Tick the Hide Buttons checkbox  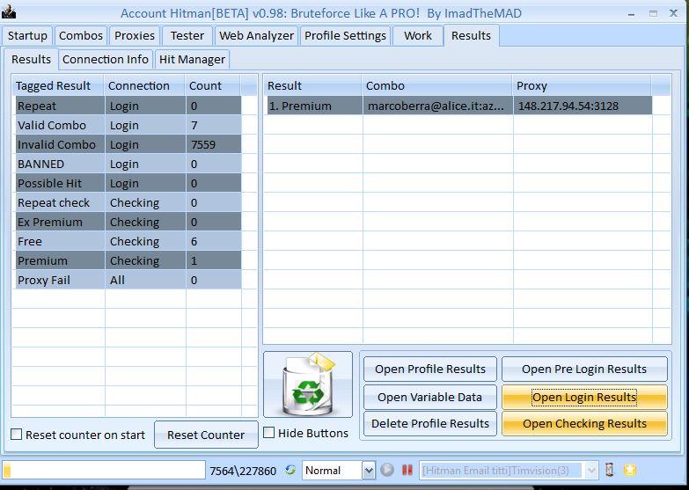269,433
